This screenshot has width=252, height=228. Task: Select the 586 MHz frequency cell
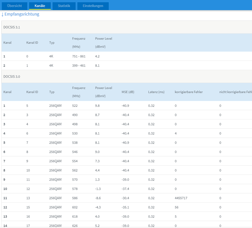(75, 198)
